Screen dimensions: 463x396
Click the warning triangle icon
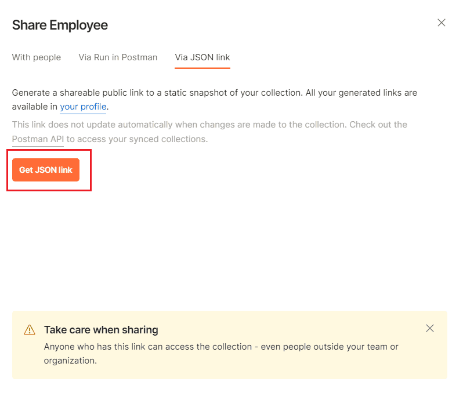point(30,330)
